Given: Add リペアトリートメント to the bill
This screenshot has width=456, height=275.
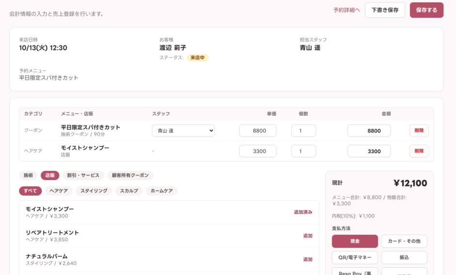Looking at the screenshot, I should coord(308,236).
